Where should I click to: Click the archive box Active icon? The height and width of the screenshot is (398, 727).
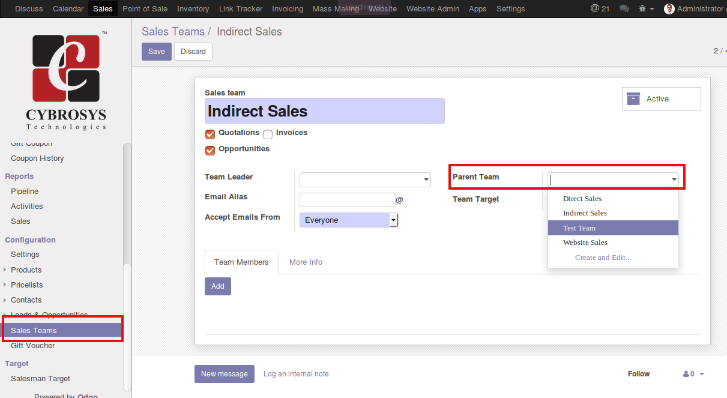[x=633, y=99]
